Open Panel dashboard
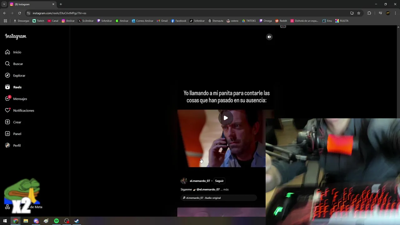This screenshot has height=225, width=400. (13, 134)
